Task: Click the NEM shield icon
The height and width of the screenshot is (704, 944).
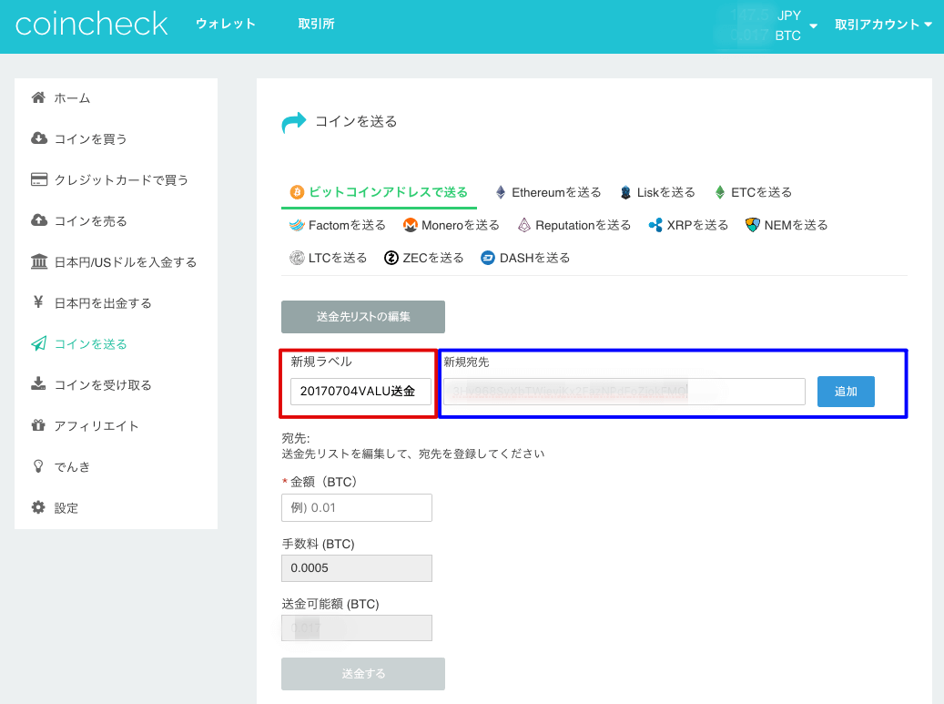Action: (753, 225)
